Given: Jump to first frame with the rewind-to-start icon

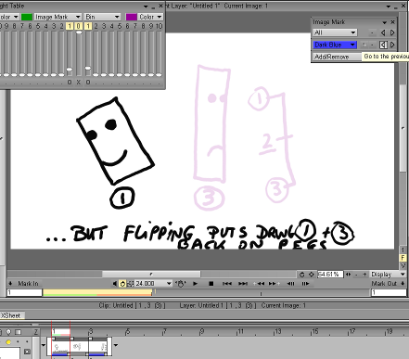Looking at the screenshot, I should pyautogui.click(x=227, y=283).
